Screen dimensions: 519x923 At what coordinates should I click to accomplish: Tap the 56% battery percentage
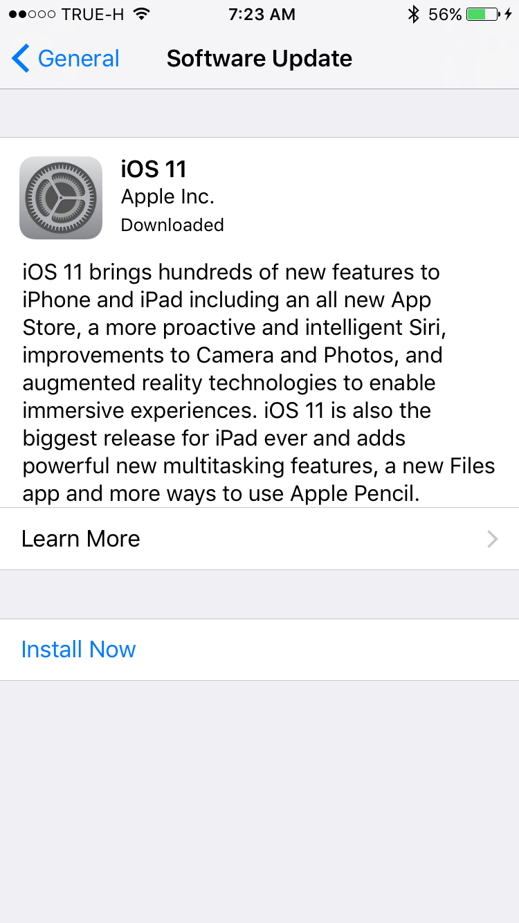coord(445,15)
